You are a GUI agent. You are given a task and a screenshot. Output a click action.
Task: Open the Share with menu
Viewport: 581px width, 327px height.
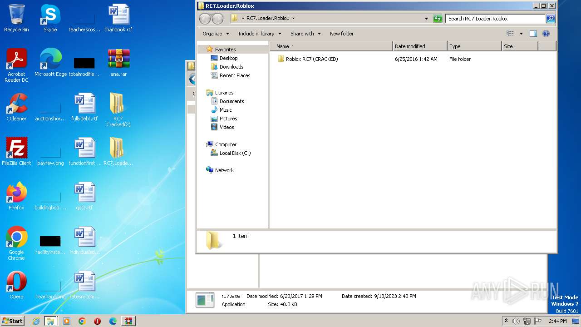click(x=305, y=34)
